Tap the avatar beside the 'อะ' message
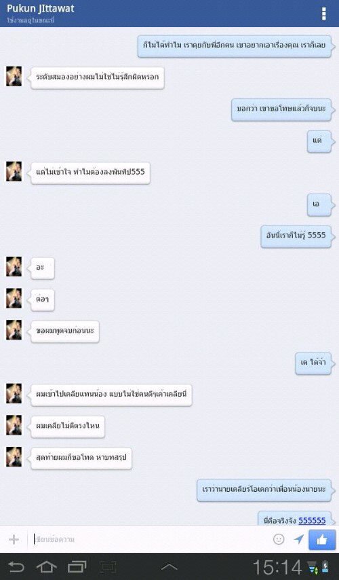339x580 pixels. click(x=14, y=266)
